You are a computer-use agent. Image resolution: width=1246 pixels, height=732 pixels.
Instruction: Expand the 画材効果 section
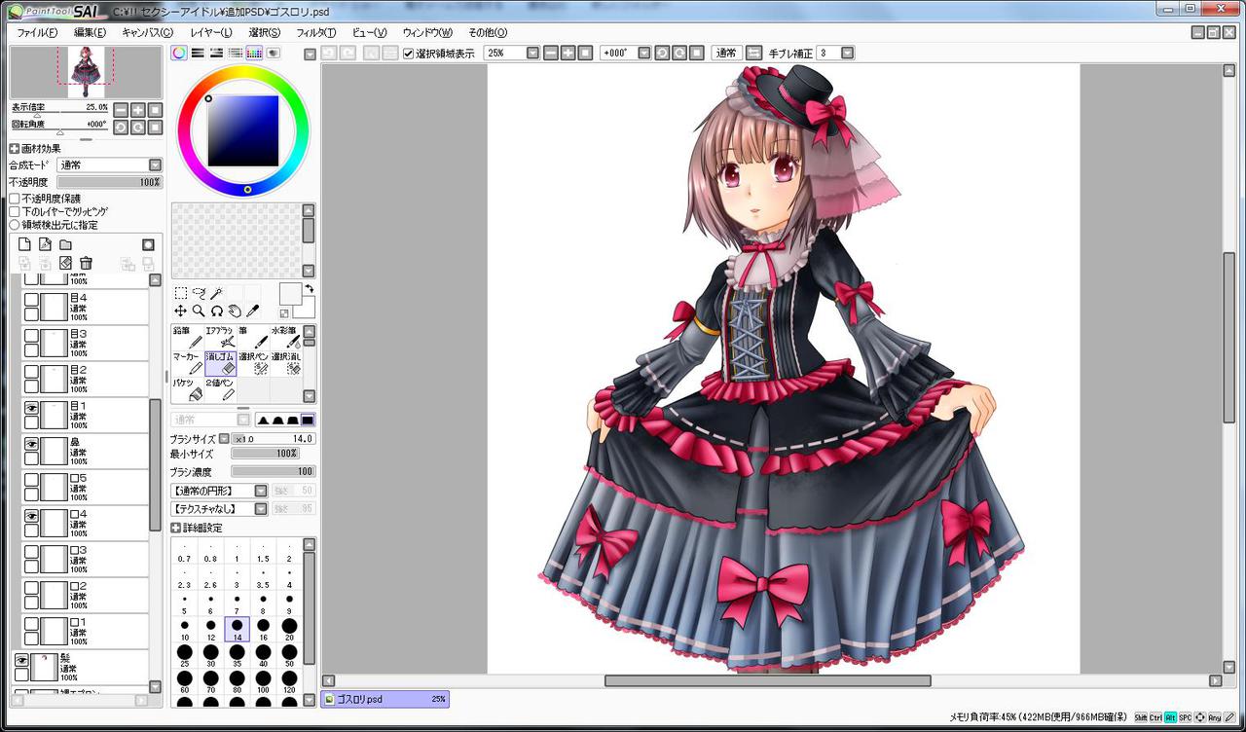[x=15, y=149]
